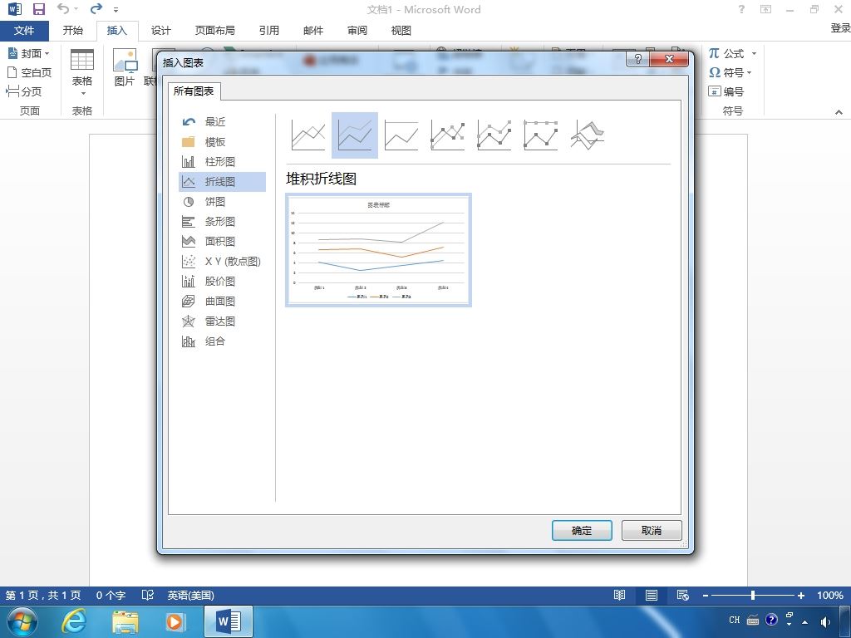Select the basic line chart subtype icon
This screenshot has height=638, width=851.
(x=308, y=135)
